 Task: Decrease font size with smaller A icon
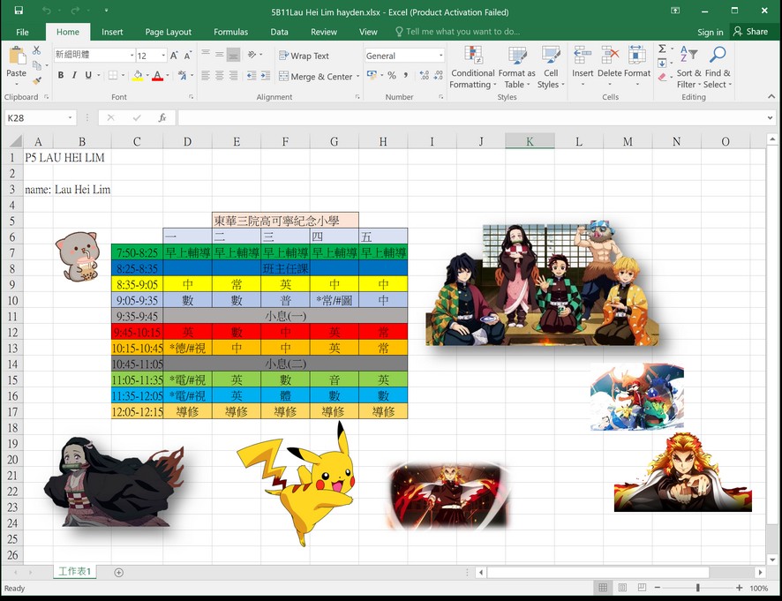point(187,56)
